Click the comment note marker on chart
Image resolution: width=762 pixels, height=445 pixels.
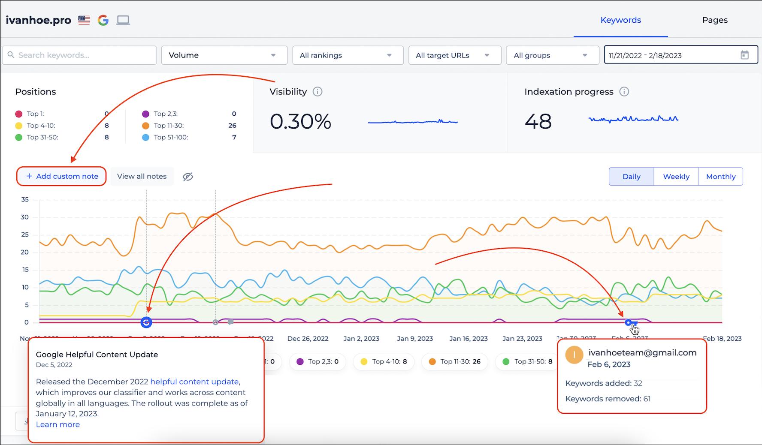(x=230, y=322)
